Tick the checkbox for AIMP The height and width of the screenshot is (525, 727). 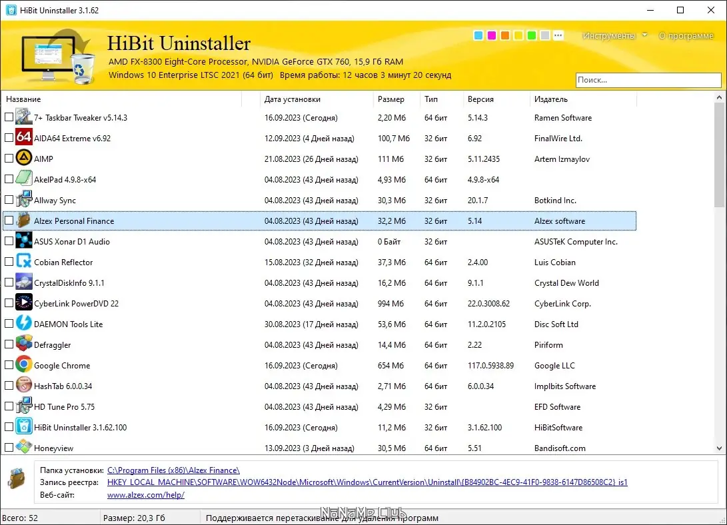9,159
